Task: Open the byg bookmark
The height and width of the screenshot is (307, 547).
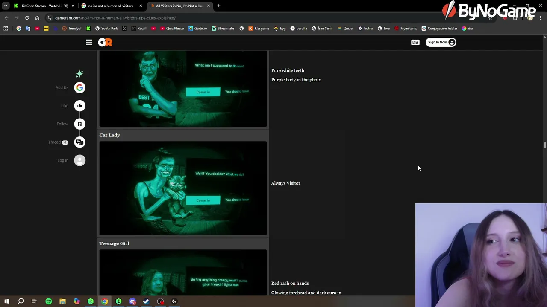Action: point(280,29)
